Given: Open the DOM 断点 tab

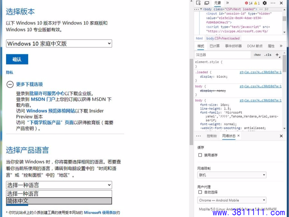Looking at the screenshot, I should click(255, 46).
